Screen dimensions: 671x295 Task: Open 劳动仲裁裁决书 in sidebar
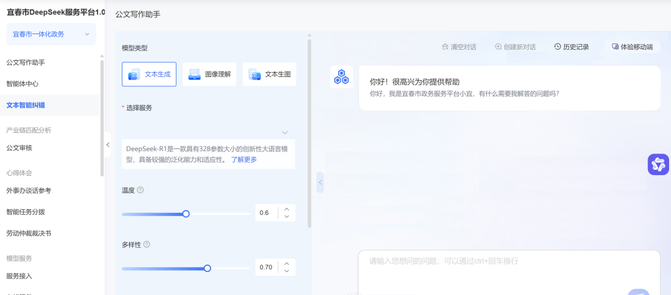click(29, 234)
